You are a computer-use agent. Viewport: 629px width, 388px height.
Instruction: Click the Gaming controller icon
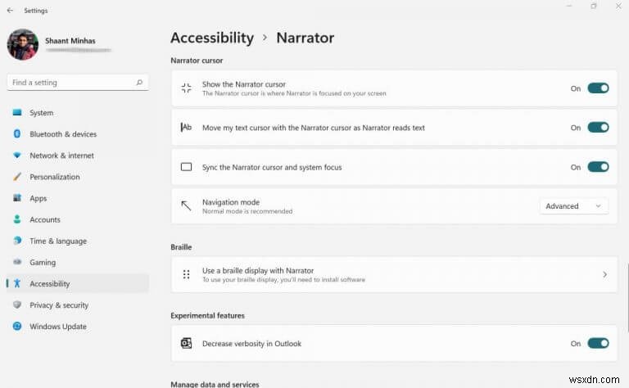pyautogui.click(x=17, y=263)
